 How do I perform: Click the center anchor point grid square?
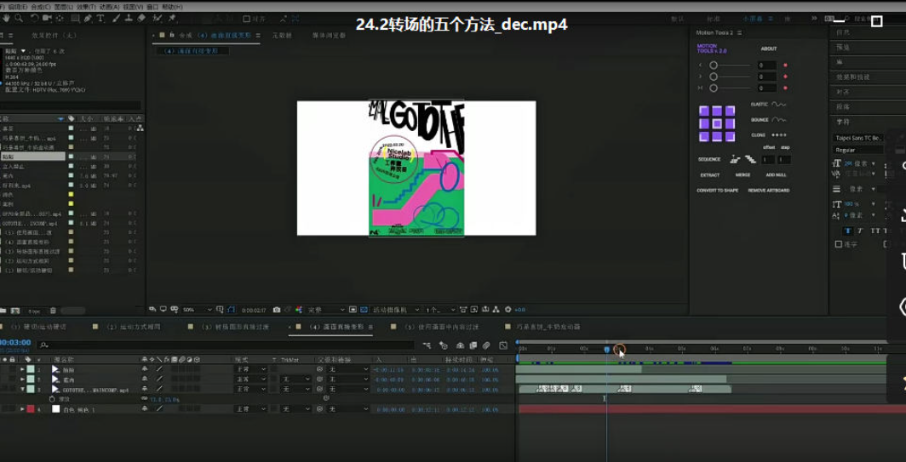click(x=716, y=123)
